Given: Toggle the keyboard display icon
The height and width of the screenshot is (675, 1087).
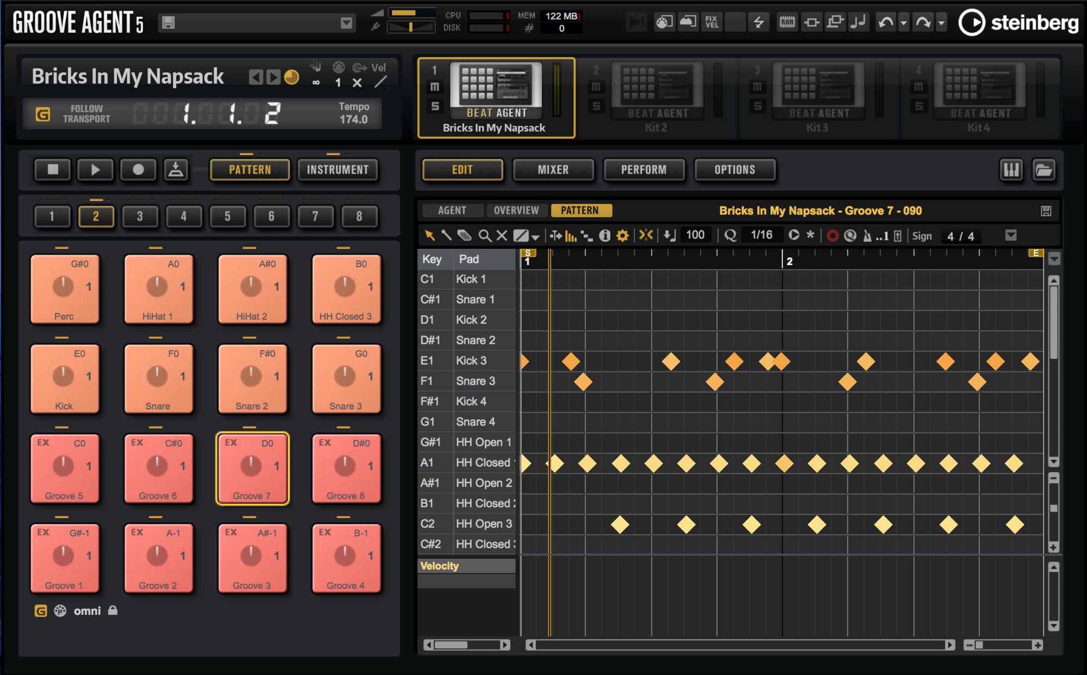Looking at the screenshot, I should [x=1011, y=170].
